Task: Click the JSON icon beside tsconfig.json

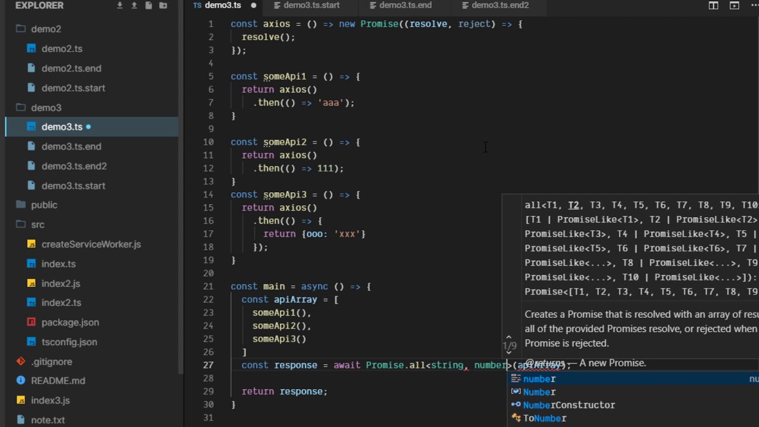Action: pyautogui.click(x=31, y=342)
